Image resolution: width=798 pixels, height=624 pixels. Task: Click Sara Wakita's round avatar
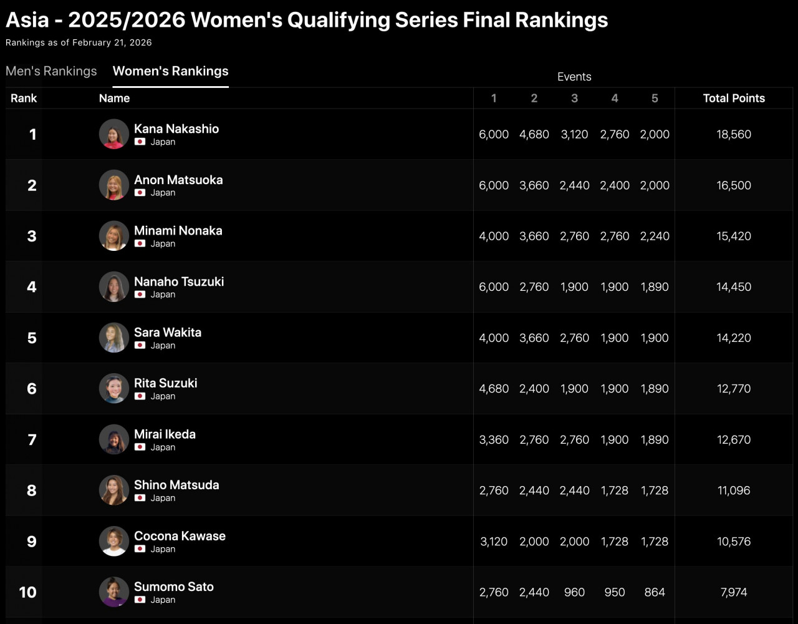[114, 338]
